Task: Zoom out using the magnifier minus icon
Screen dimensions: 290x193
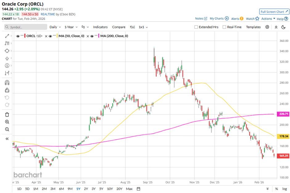Action: tap(7, 129)
